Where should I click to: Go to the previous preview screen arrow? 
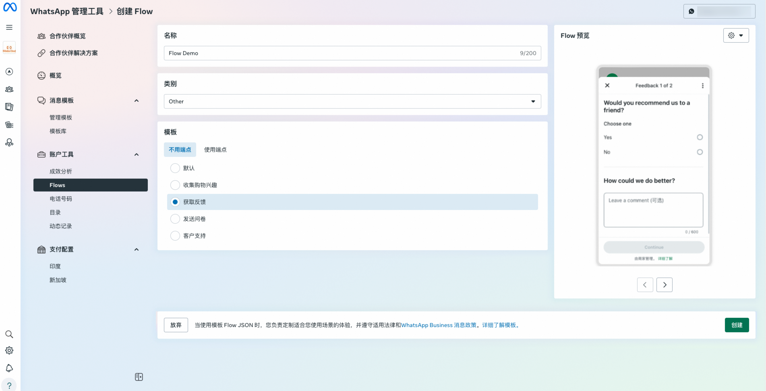tap(645, 285)
